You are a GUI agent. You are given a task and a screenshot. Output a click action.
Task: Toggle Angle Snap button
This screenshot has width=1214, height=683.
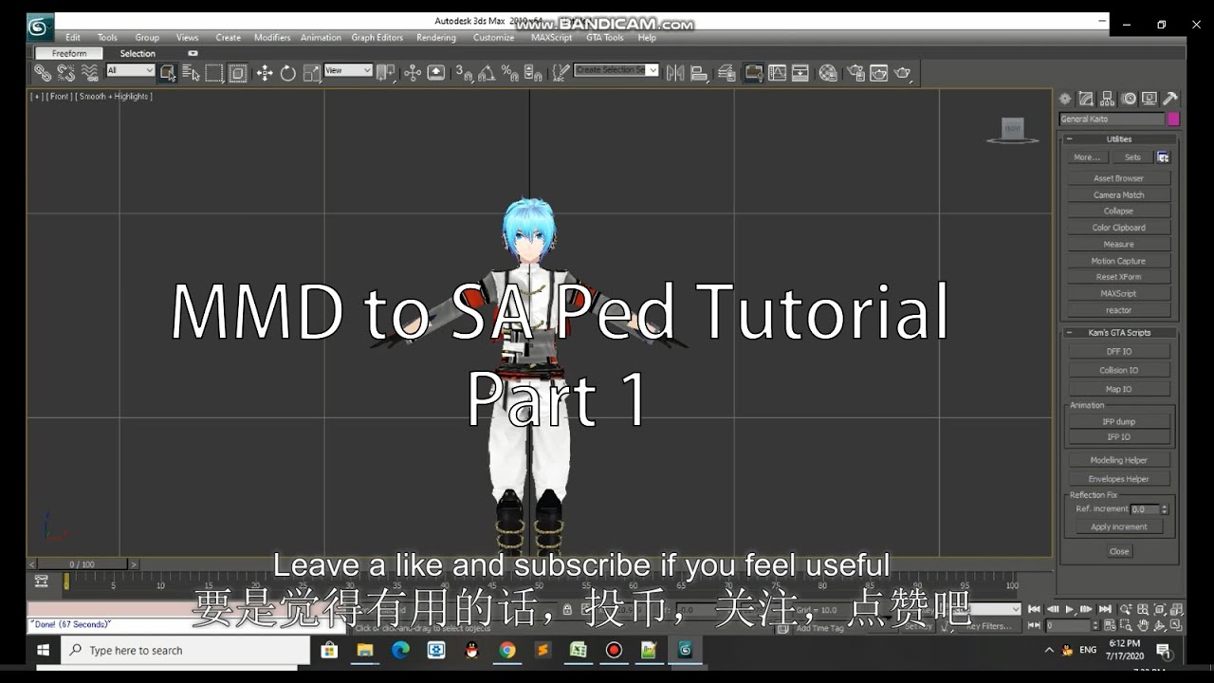487,72
